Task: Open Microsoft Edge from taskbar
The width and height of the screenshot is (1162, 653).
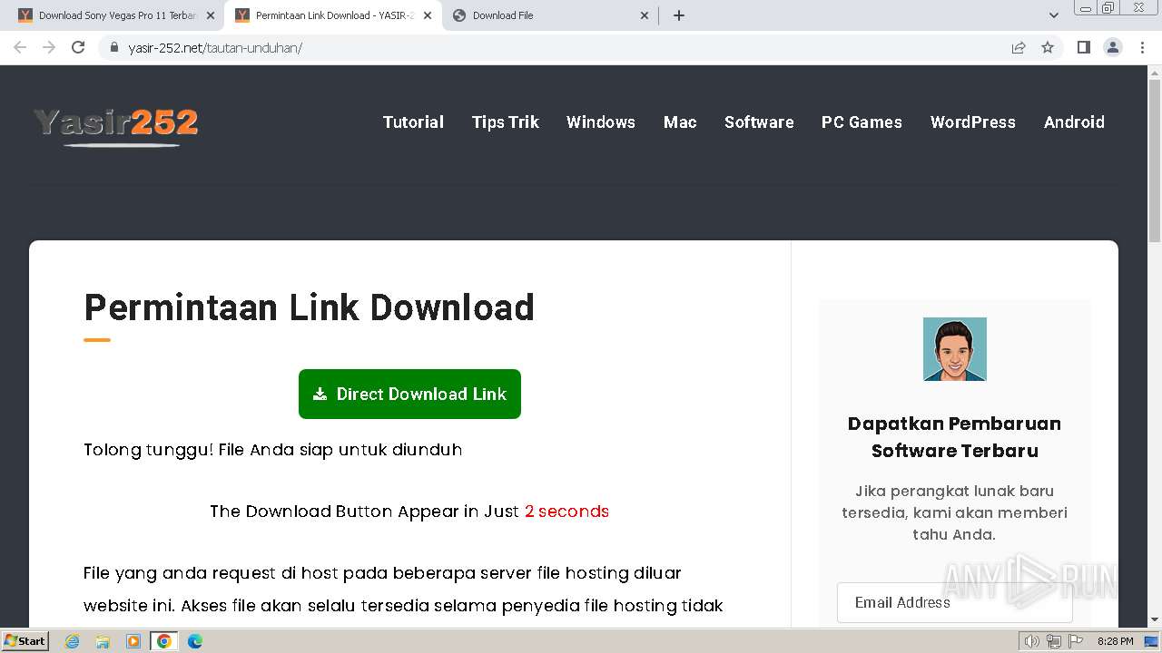Action: [x=195, y=641]
